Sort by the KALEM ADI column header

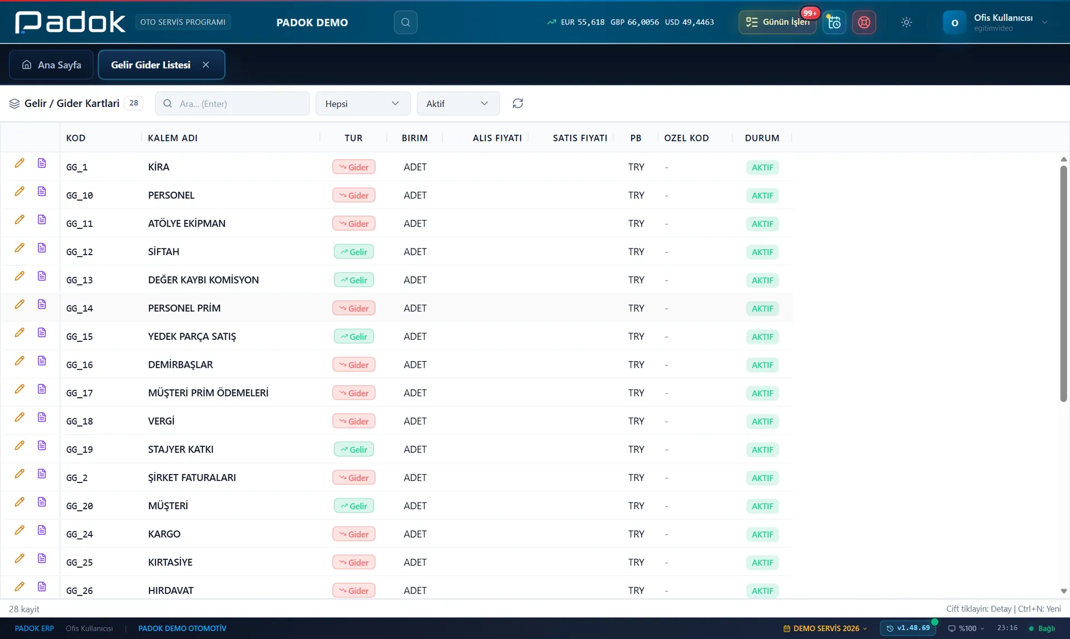click(173, 138)
